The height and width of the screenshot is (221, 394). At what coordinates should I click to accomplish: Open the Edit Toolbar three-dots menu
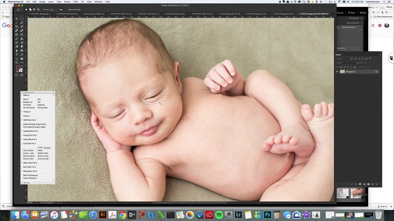(x=22, y=62)
